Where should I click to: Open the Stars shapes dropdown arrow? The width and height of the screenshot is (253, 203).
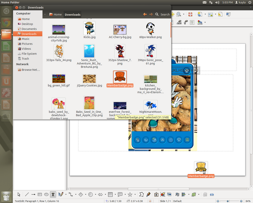pos(135,195)
